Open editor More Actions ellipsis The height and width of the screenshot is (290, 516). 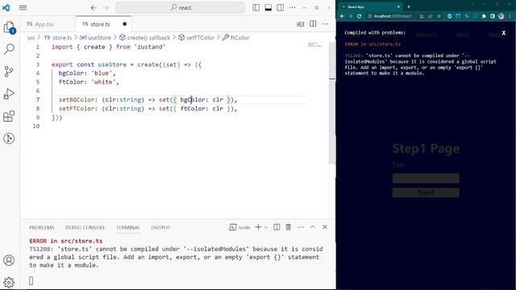(325, 23)
